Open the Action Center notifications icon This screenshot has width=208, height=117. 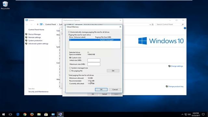[203, 114]
